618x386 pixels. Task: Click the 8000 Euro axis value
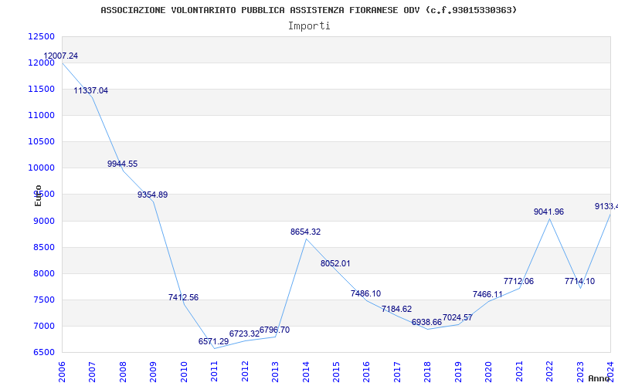43,273
